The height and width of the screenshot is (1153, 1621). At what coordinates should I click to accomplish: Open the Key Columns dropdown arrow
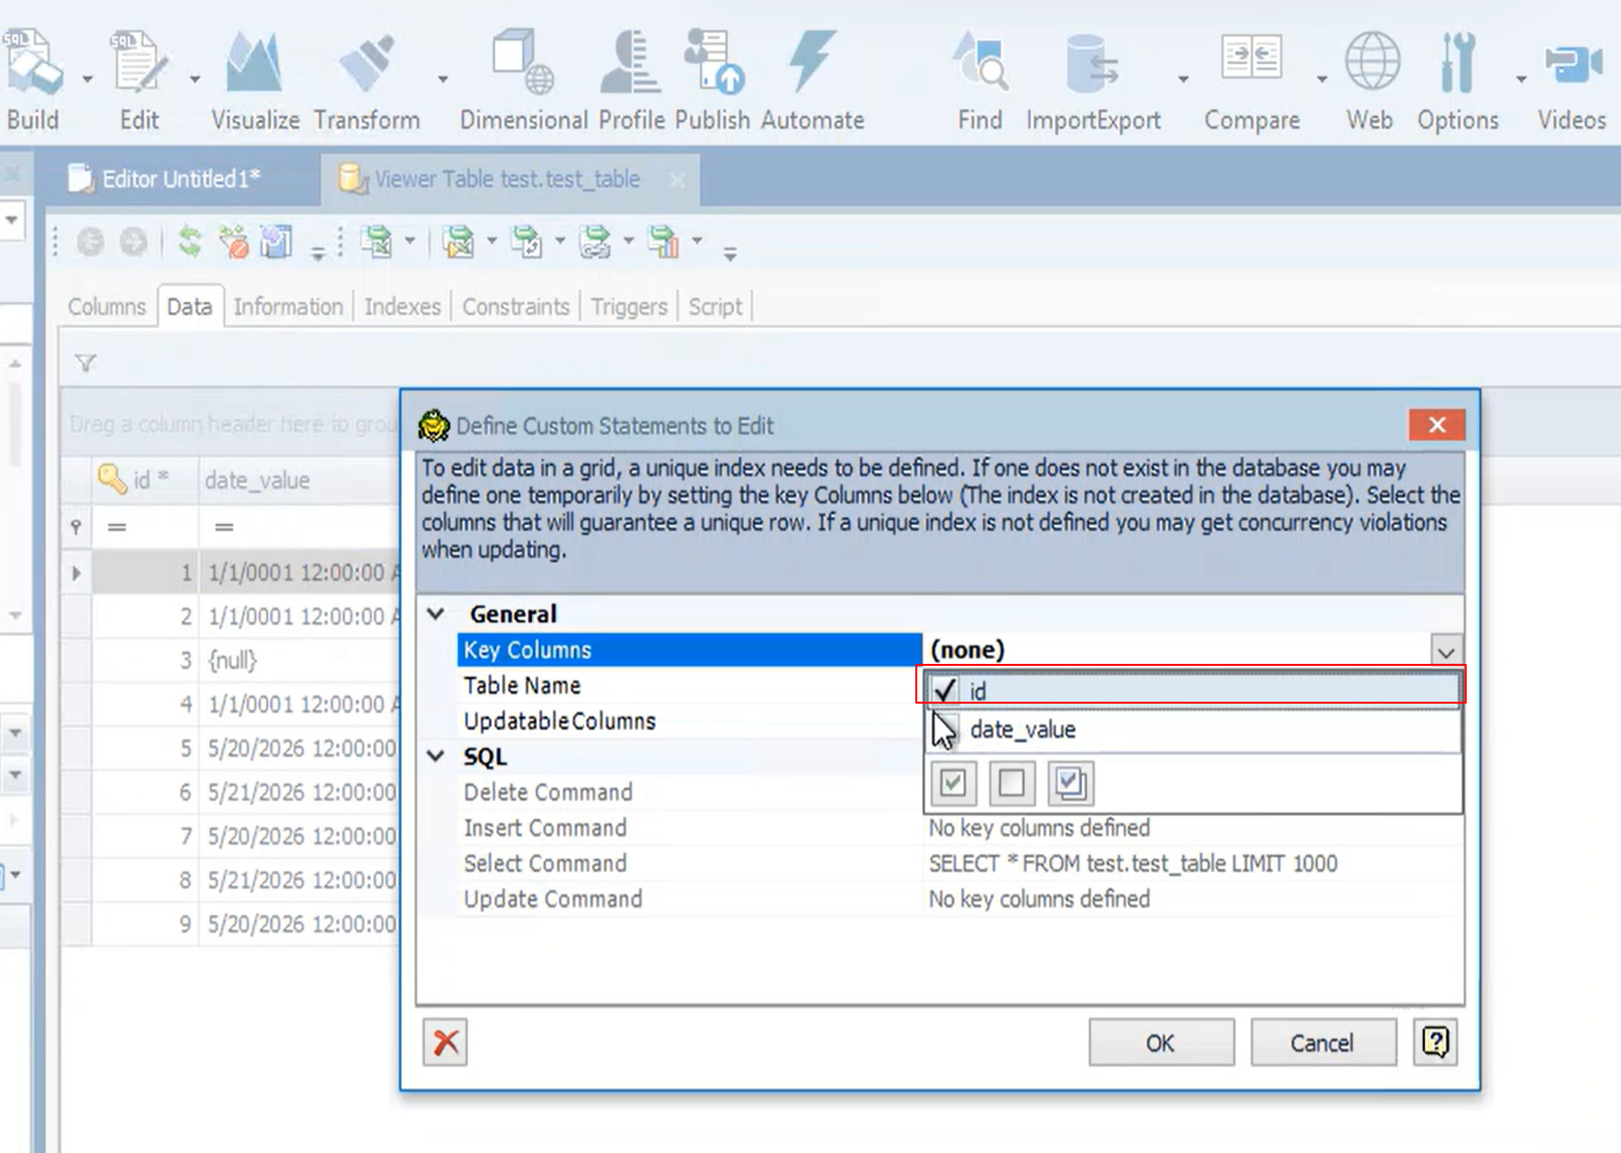[x=1445, y=650]
